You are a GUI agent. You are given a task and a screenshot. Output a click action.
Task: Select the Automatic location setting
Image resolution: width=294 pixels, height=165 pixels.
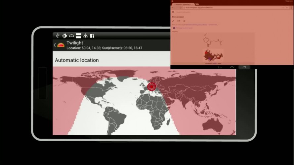77,60
